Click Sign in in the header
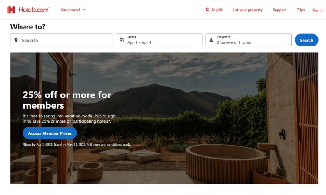Viewport: 326px width, 195px height. click(317, 10)
